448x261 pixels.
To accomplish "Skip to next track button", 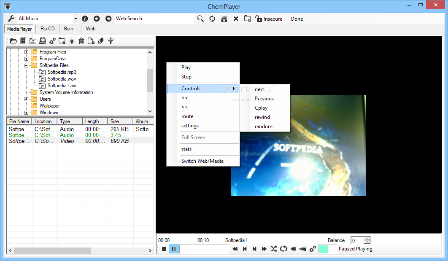I will click(254, 249).
